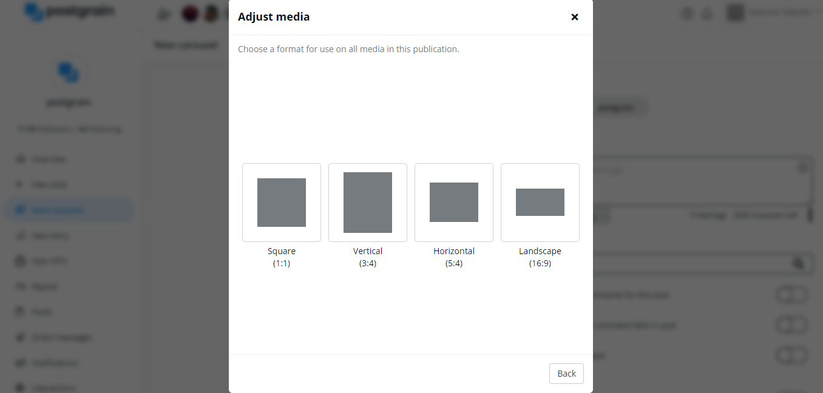Toggle the comments for this post switch
The image size is (823, 393).
click(792, 295)
